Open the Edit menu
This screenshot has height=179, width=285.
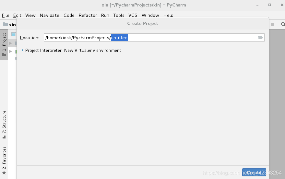coord(17,15)
